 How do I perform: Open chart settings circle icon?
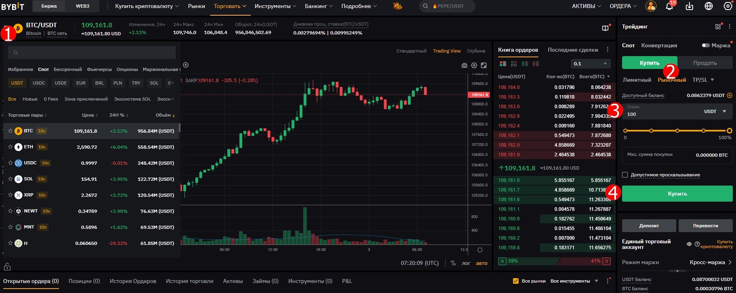click(x=474, y=65)
